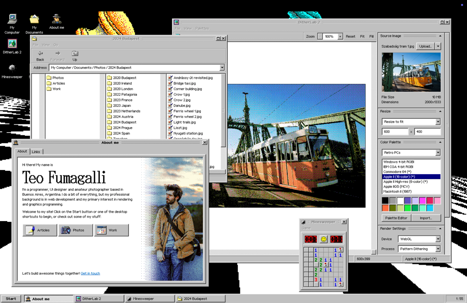Open the My Documents desktop icon
The width and height of the screenshot is (467, 303).
pyautogui.click(x=34, y=19)
